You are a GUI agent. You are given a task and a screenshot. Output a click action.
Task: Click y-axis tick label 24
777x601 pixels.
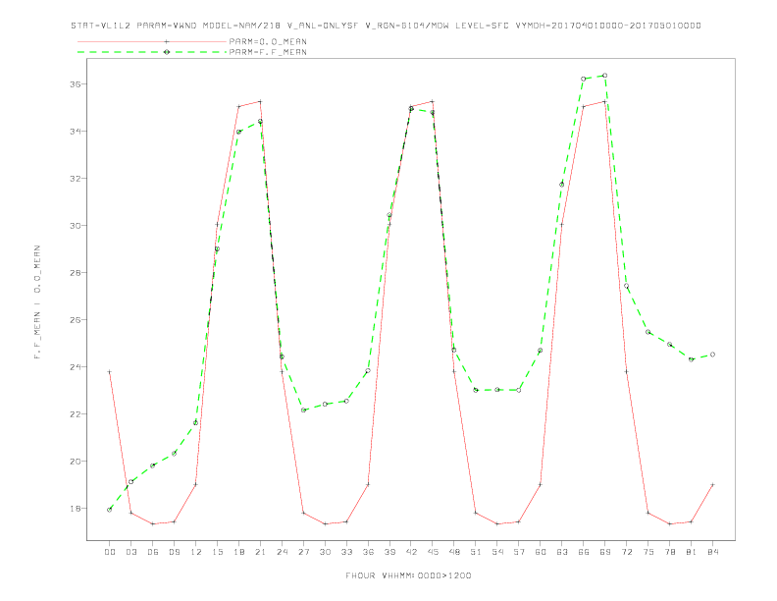click(x=75, y=367)
